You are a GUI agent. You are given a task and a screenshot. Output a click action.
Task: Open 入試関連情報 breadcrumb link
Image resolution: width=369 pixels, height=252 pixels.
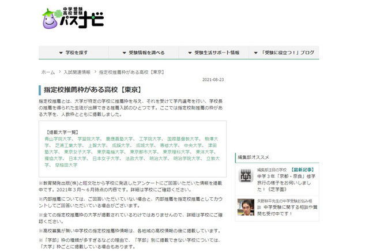click(77, 72)
